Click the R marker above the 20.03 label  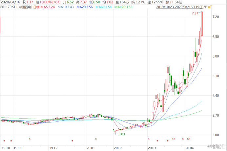(x=148, y=139)
